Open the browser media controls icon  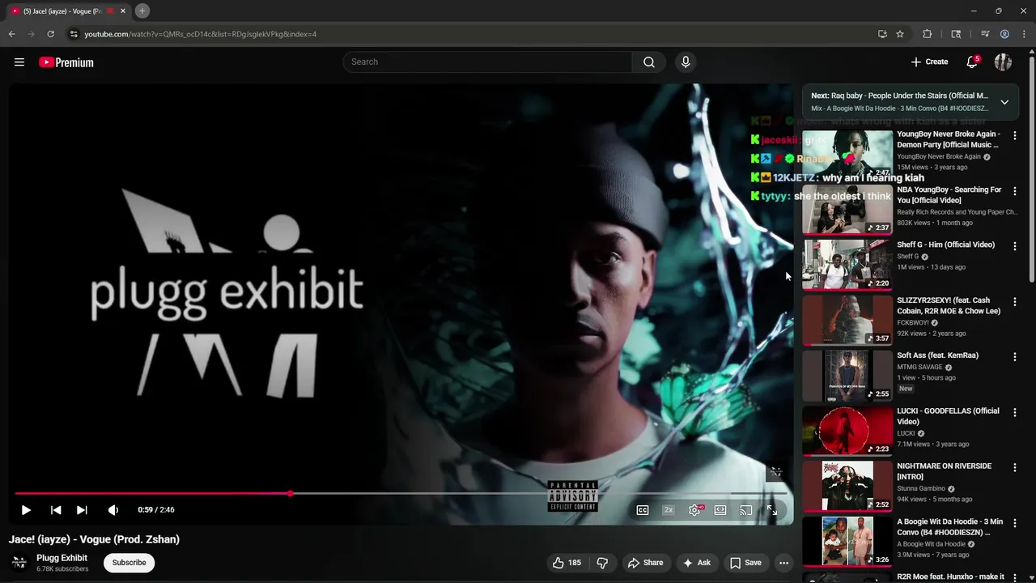[x=985, y=34]
